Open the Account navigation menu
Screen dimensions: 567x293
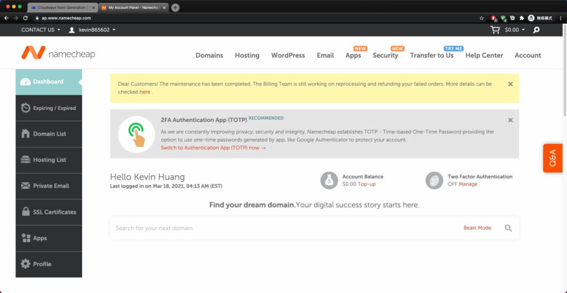[x=528, y=55]
